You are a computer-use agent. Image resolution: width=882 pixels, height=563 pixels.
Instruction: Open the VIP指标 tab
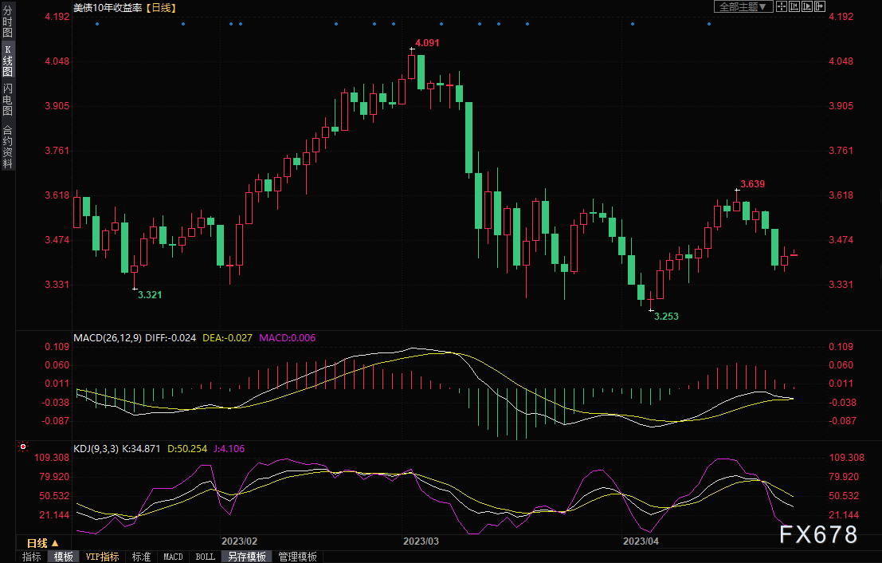103,557
